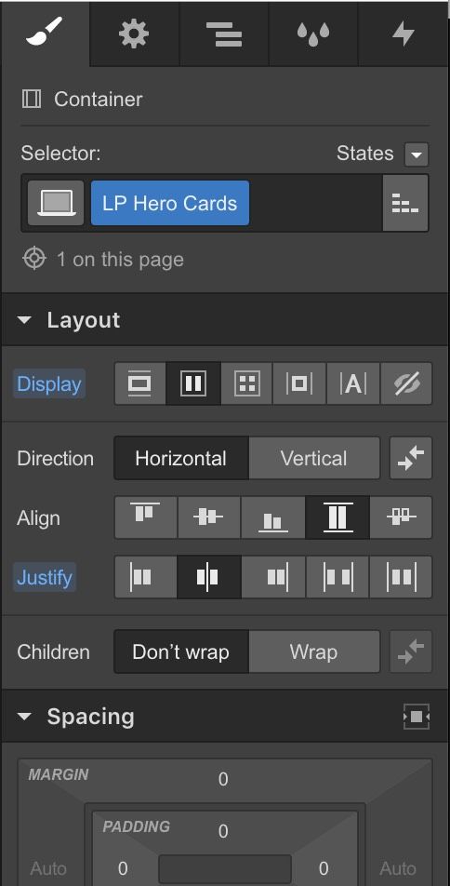Justify with space between
This screenshot has width=450, height=886.
(337, 577)
